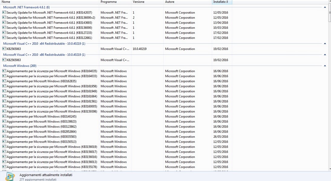Collapse the Visual C++ 2010 x86 group arrow
Image resolution: width=331 pixels, height=181 pixels.
[325, 55]
